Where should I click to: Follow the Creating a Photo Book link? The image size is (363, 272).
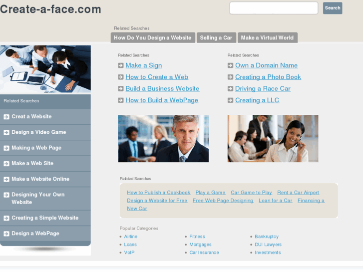[268, 77]
